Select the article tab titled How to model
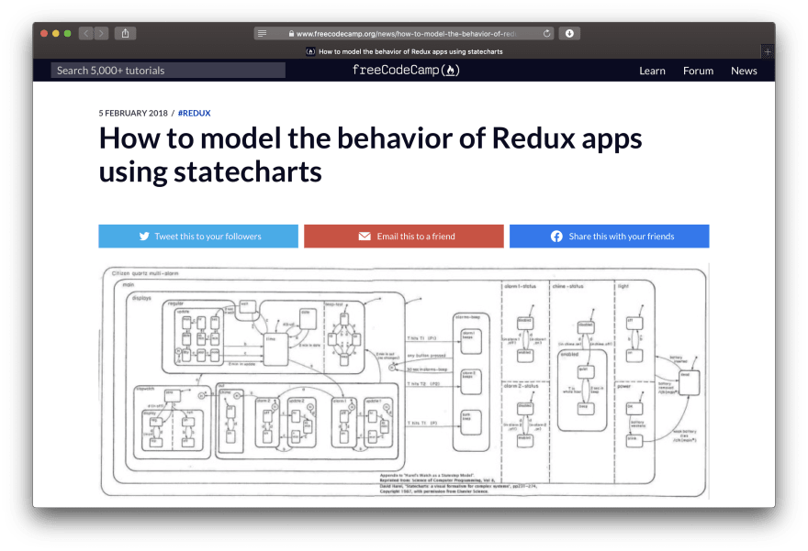808x551 pixels. click(404, 51)
